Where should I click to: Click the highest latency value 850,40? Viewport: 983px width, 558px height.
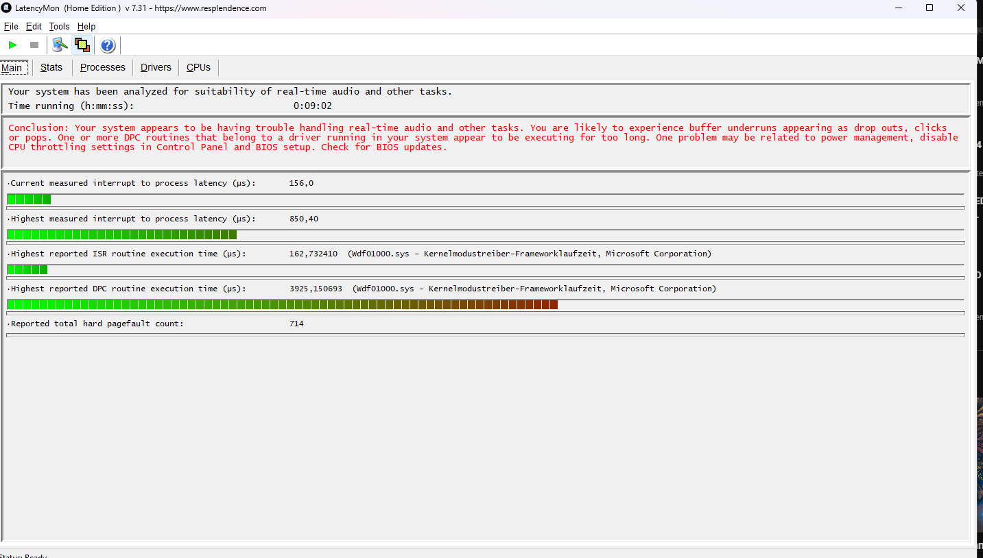pos(304,219)
